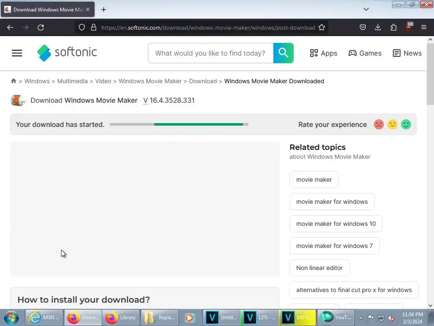Click the Action Center flag icon
This screenshot has width=434, height=326.
click(370, 318)
